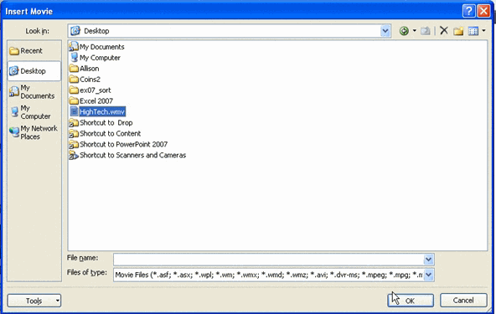Click the Allison folder icon
The width and height of the screenshot is (496, 314).
pyautogui.click(x=74, y=69)
